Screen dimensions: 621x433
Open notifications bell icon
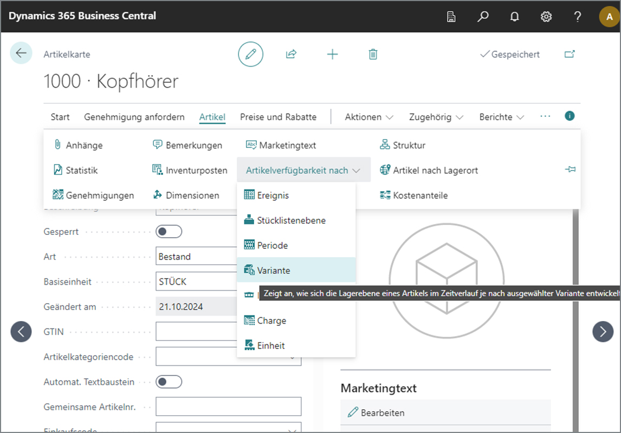(514, 17)
